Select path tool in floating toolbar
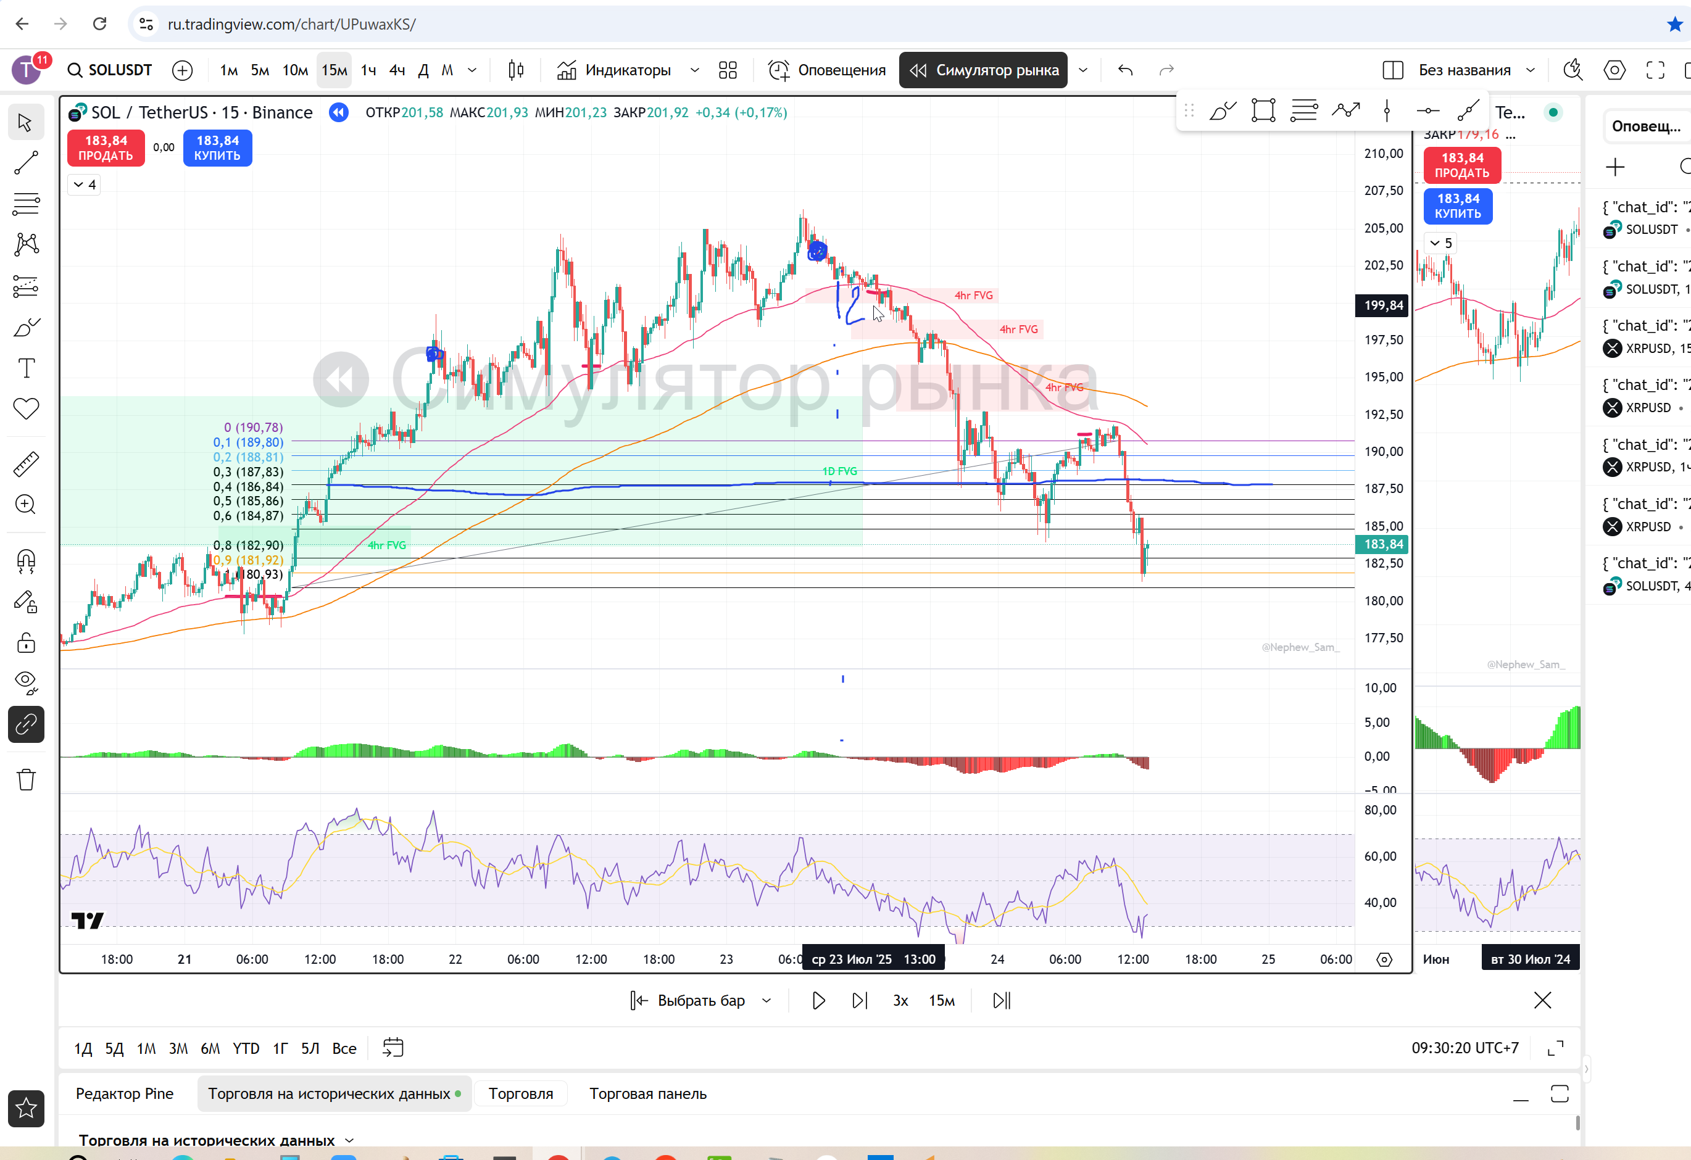This screenshot has width=1691, height=1160. coord(1346,110)
